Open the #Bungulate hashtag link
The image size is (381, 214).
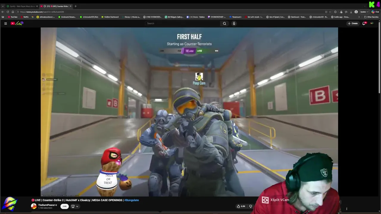point(132,200)
